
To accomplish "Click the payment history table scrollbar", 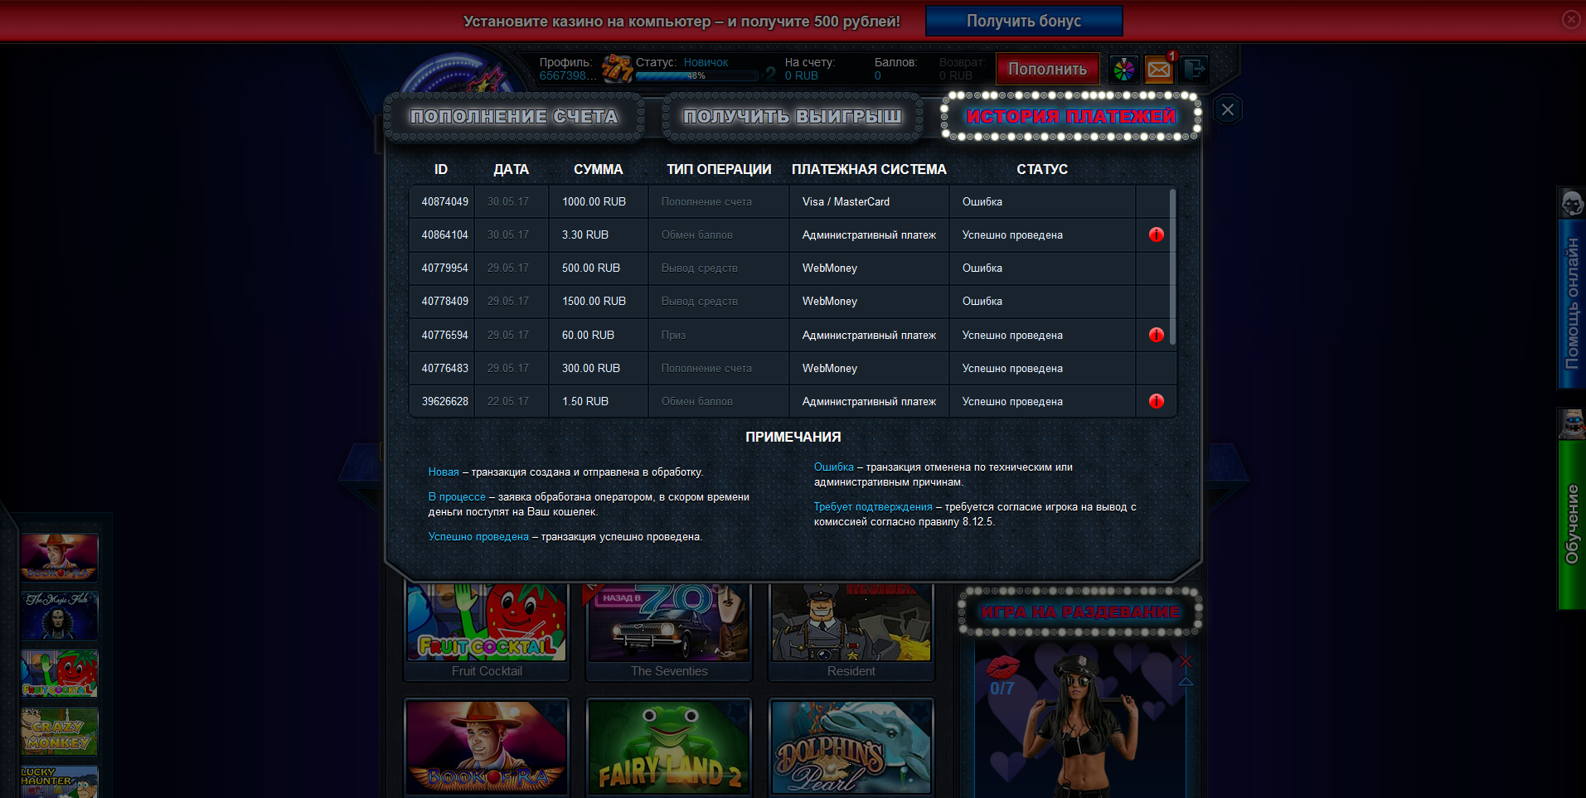I will click(1172, 265).
